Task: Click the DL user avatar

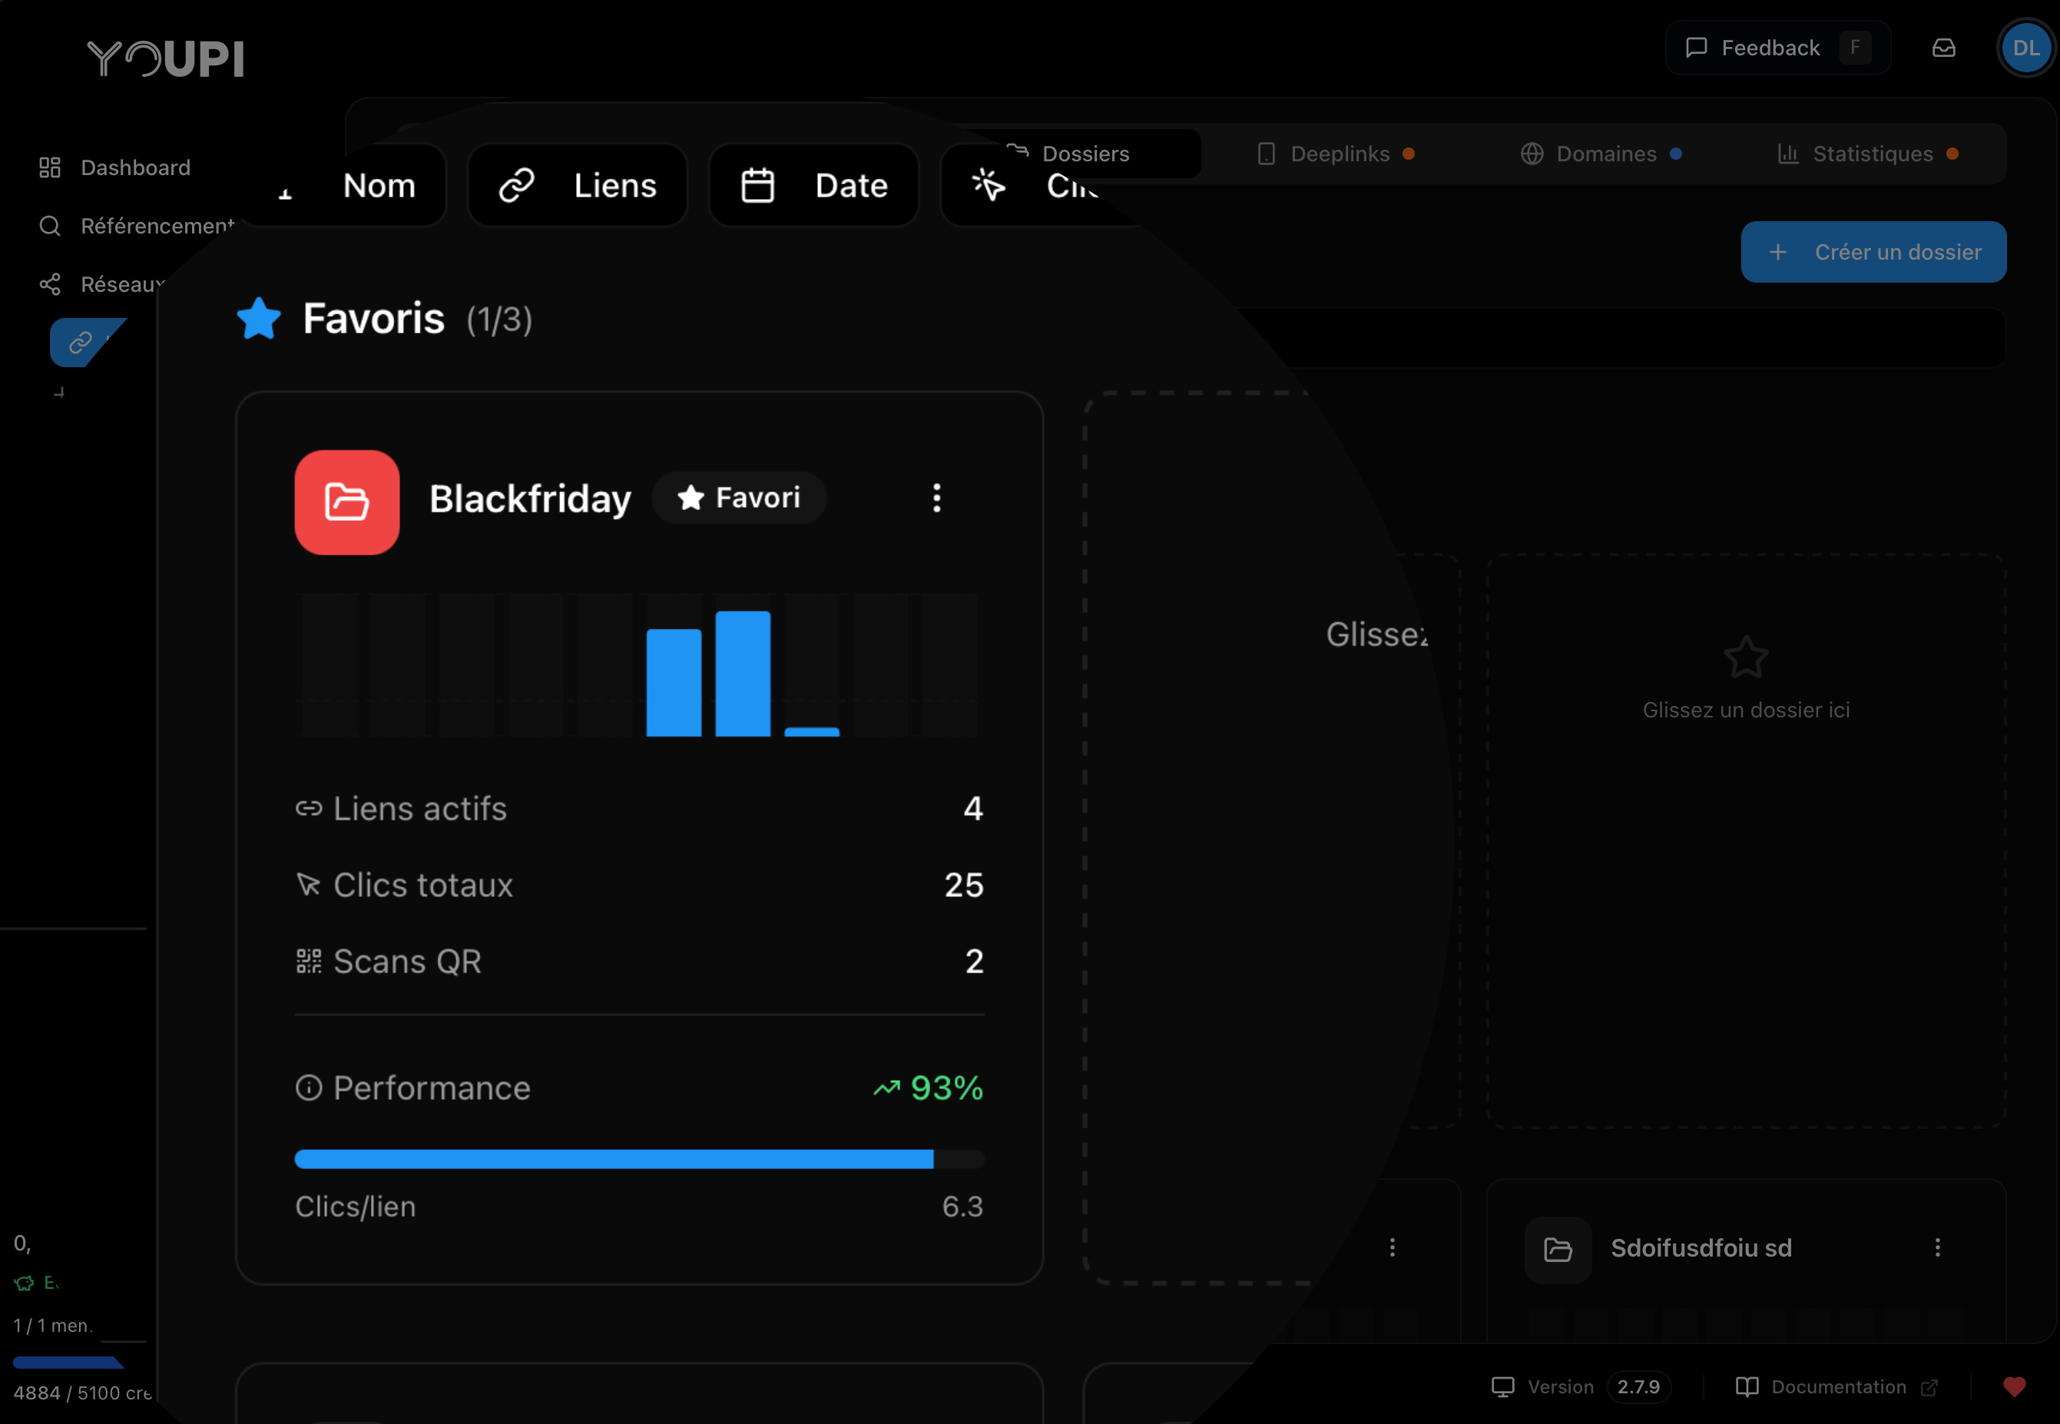Action: 2025,48
